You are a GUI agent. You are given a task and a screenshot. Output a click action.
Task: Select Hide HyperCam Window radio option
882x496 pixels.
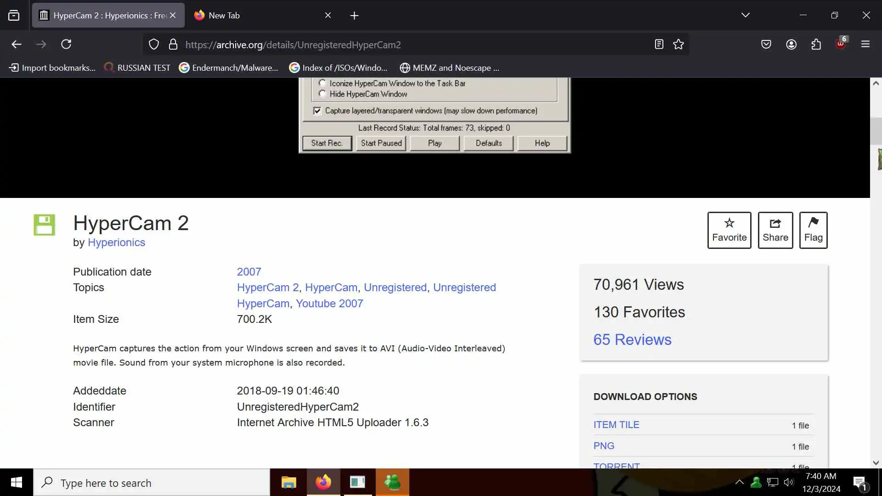pyautogui.click(x=322, y=94)
